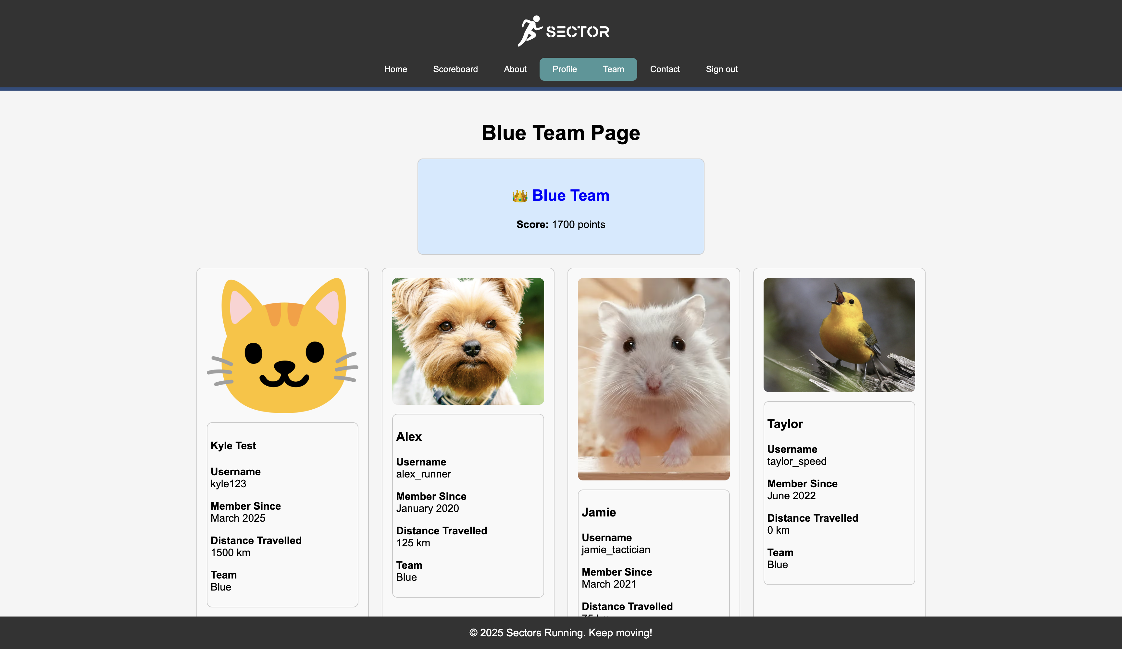The image size is (1122, 649).
Task: Click the crown icon beside Blue Team
Action: 519,196
